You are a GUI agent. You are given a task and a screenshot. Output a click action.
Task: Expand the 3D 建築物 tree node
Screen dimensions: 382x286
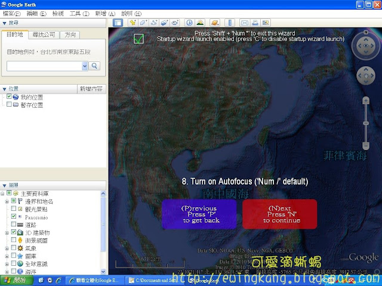coord(7,233)
